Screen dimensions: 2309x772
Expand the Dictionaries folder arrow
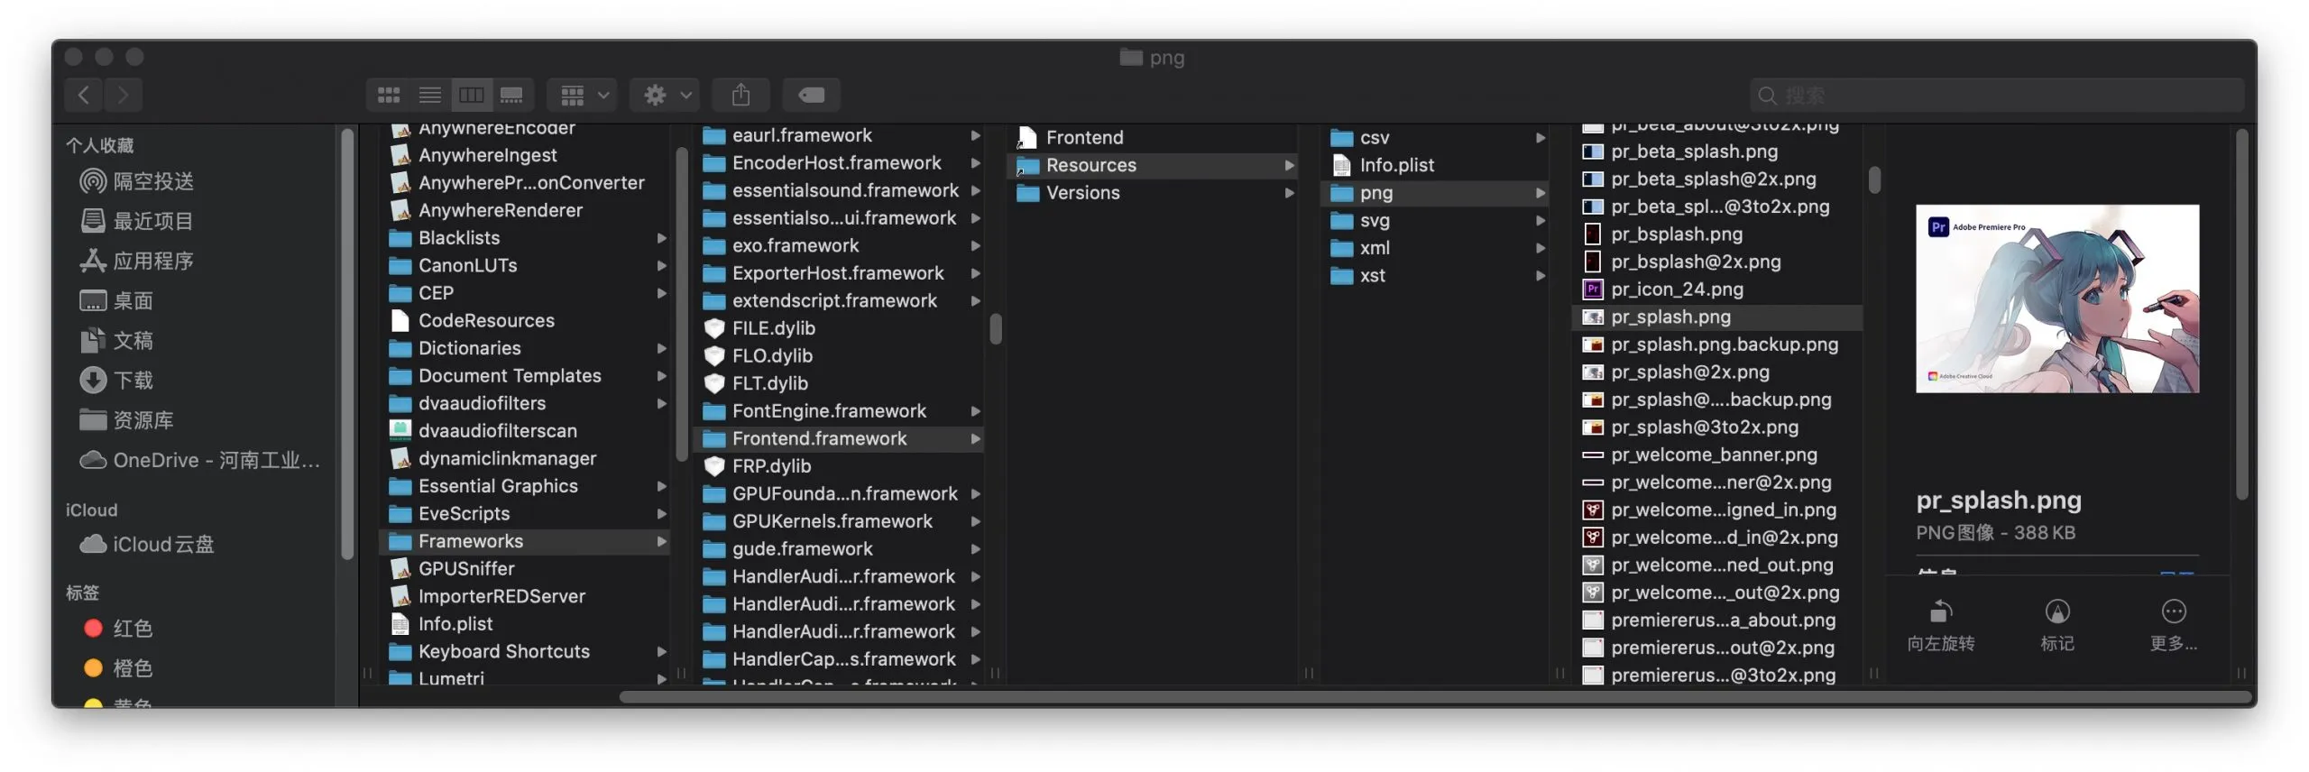click(x=662, y=348)
